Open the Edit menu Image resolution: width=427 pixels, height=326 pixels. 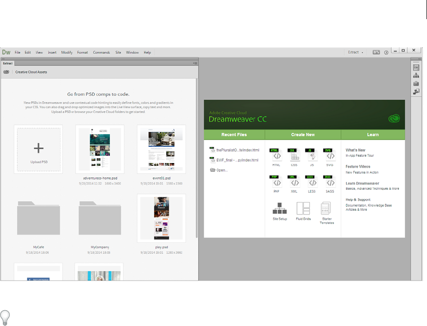28,52
